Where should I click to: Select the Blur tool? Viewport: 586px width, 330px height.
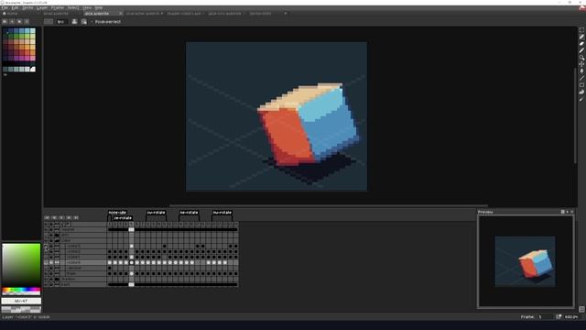coord(581,99)
